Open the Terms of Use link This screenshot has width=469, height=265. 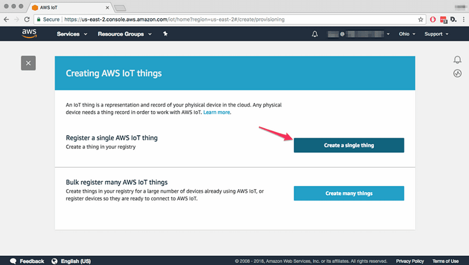pyautogui.click(x=445, y=261)
